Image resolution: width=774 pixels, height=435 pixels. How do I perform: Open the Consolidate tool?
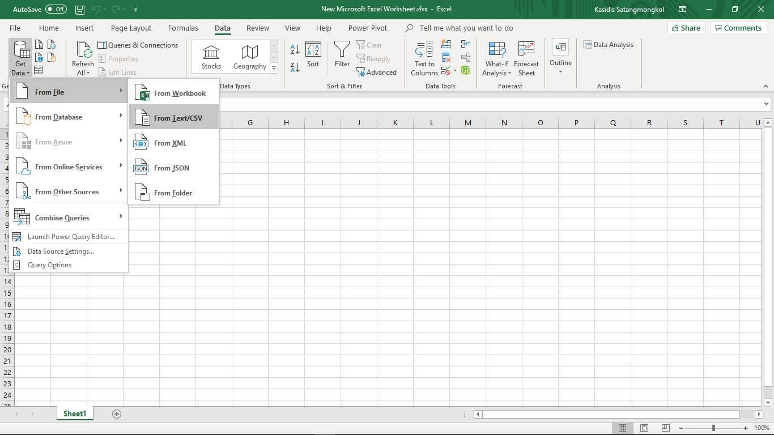(466, 43)
